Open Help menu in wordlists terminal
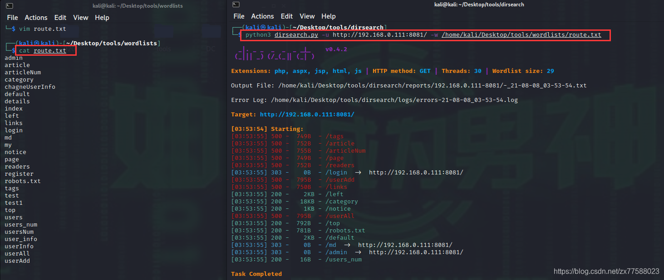This screenshot has width=664, height=280. (x=102, y=18)
